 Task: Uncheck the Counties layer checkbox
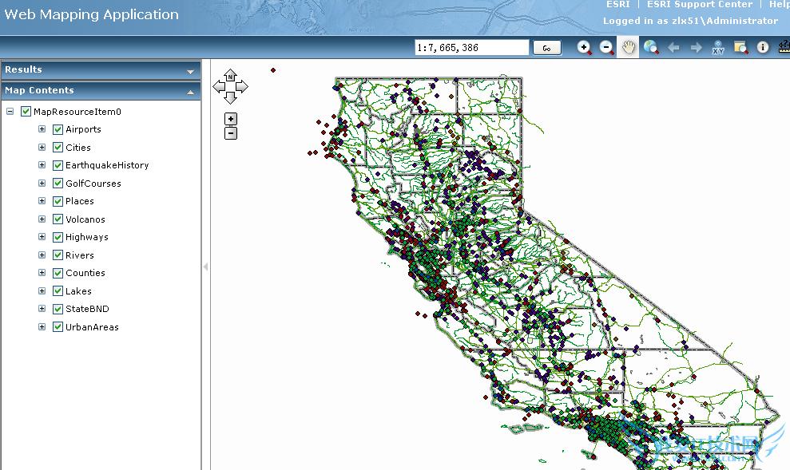(x=58, y=273)
